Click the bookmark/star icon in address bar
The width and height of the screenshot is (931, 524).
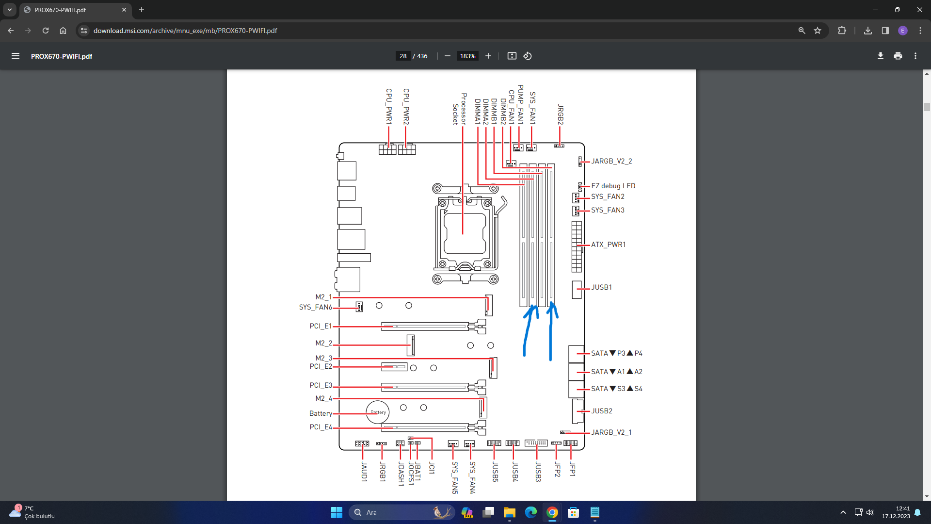click(818, 30)
